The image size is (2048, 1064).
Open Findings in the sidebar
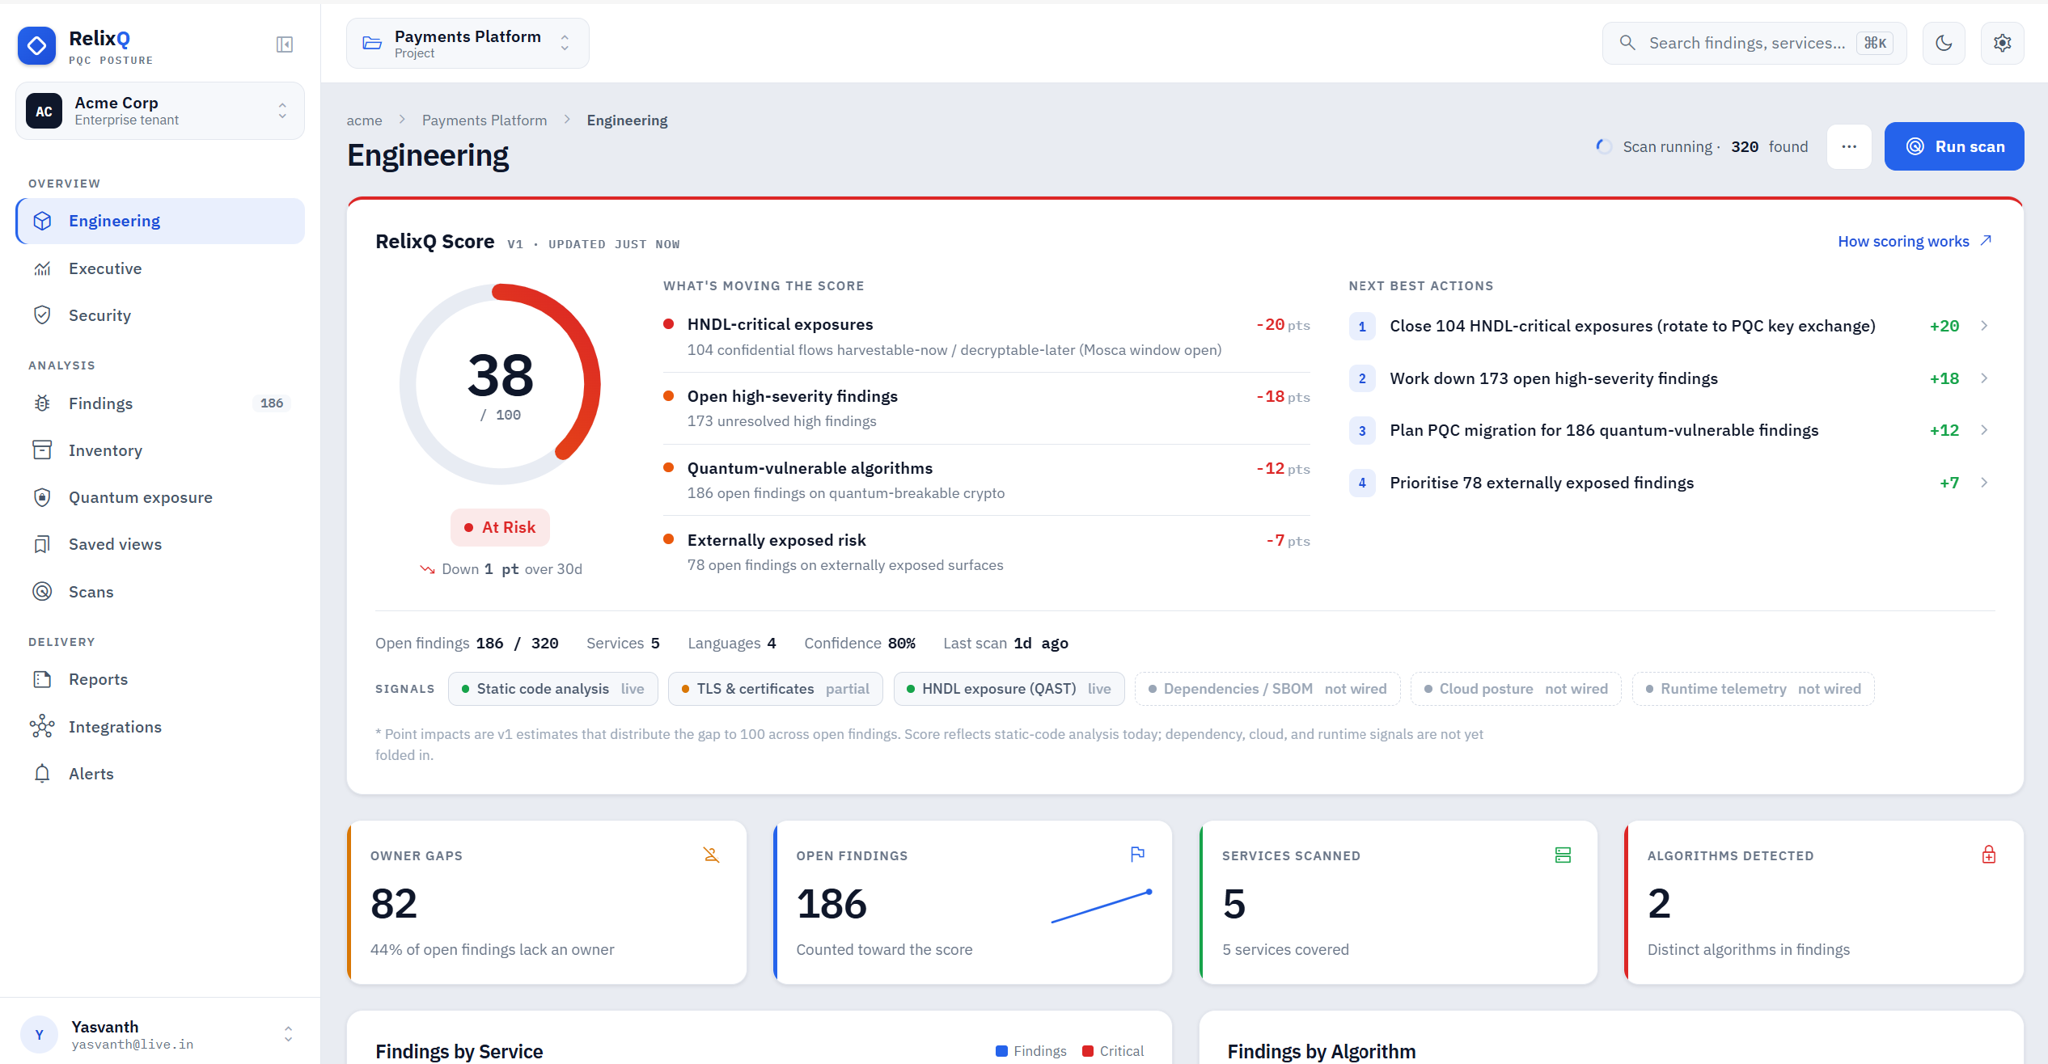click(160, 403)
